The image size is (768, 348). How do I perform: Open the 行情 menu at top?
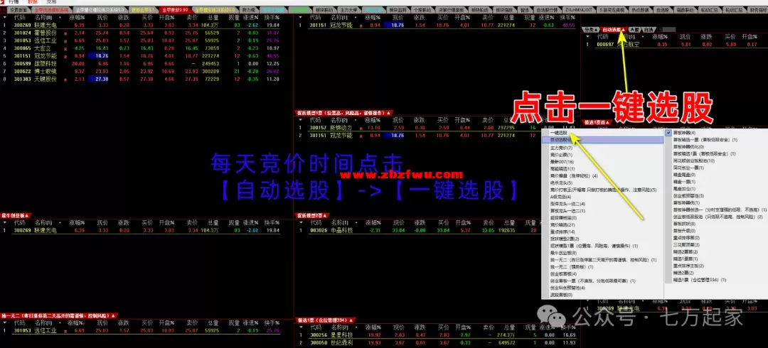(14, 2)
